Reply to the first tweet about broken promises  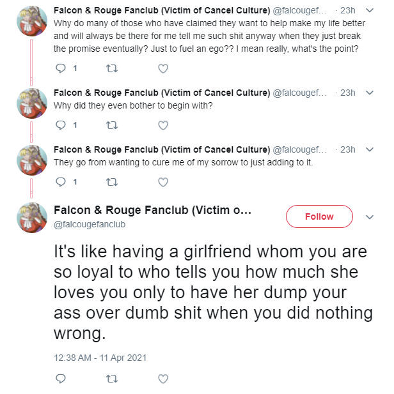click(61, 68)
